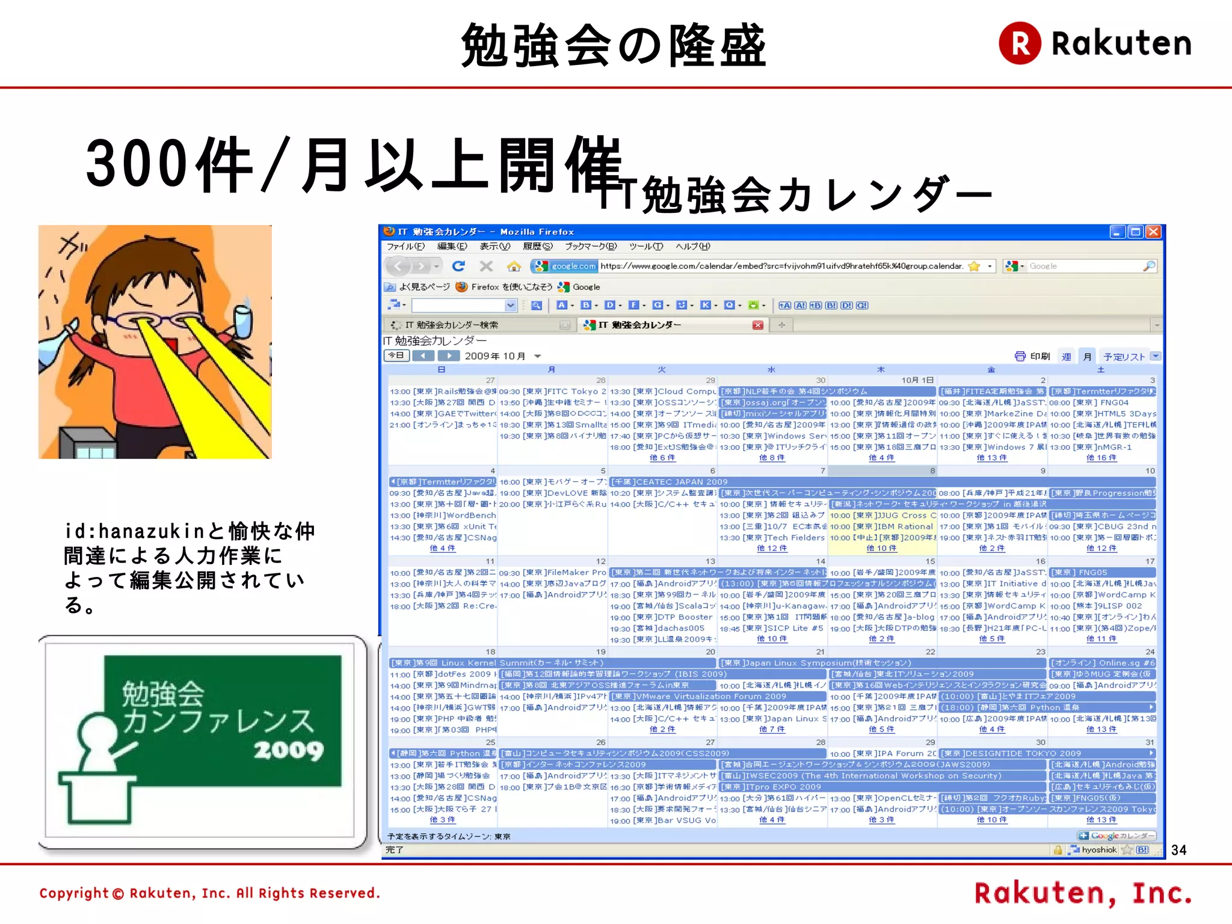The image size is (1232, 924).
Task: Reload the page with the refresh icon
Action: [458, 266]
